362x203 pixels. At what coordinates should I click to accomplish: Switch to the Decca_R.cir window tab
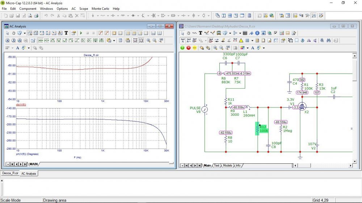tap(10, 173)
